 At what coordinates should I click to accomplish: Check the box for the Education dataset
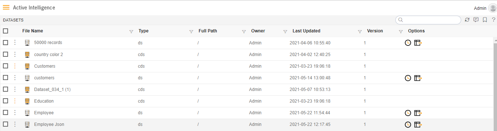[5, 101]
